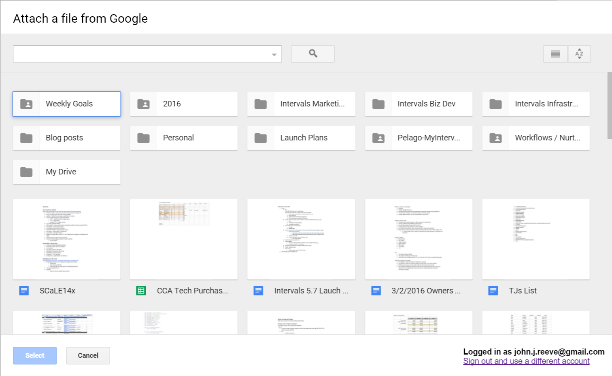Click the Intervals Infrastr... folder icon

(x=495, y=104)
